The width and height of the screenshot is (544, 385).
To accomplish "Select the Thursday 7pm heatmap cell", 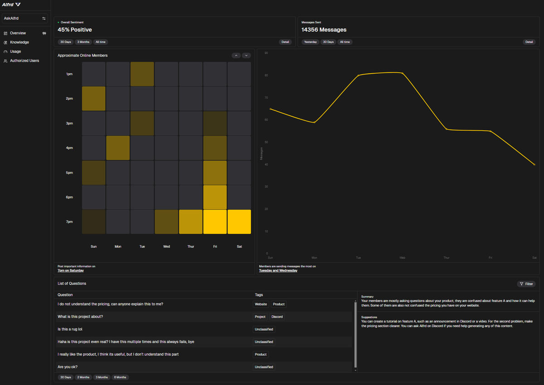I will coord(191,222).
